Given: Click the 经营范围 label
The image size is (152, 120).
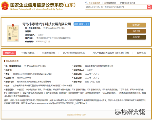Looking at the screenshot, I should 10,90.
